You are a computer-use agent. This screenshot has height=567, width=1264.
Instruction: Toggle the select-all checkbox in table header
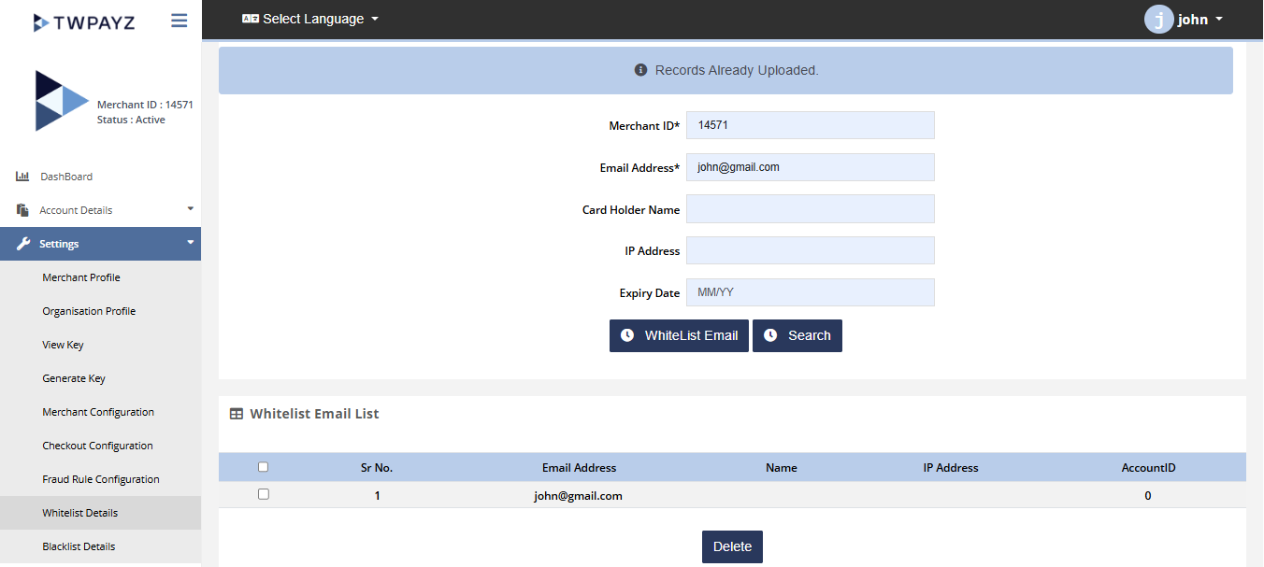coord(263,467)
